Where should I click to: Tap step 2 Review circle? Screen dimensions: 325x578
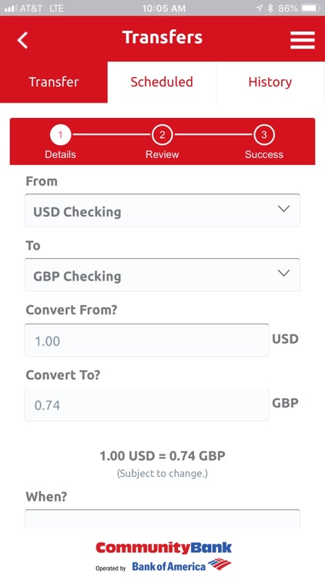coord(162,135)
